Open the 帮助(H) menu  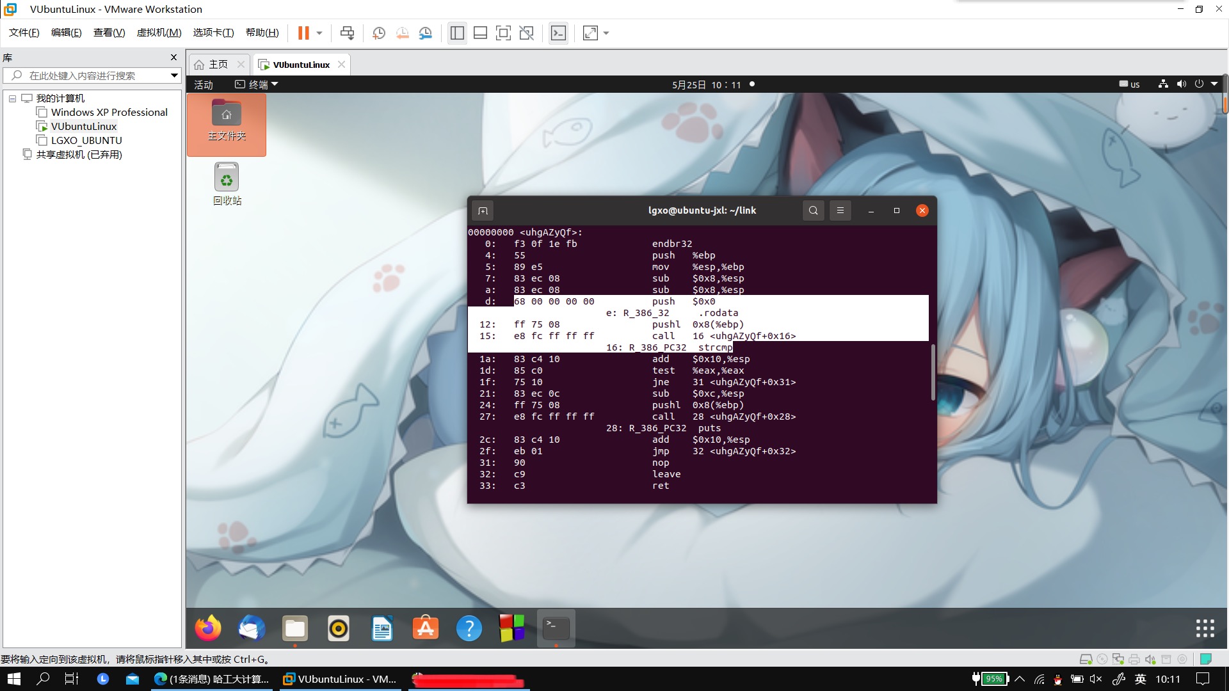(262, 33)
